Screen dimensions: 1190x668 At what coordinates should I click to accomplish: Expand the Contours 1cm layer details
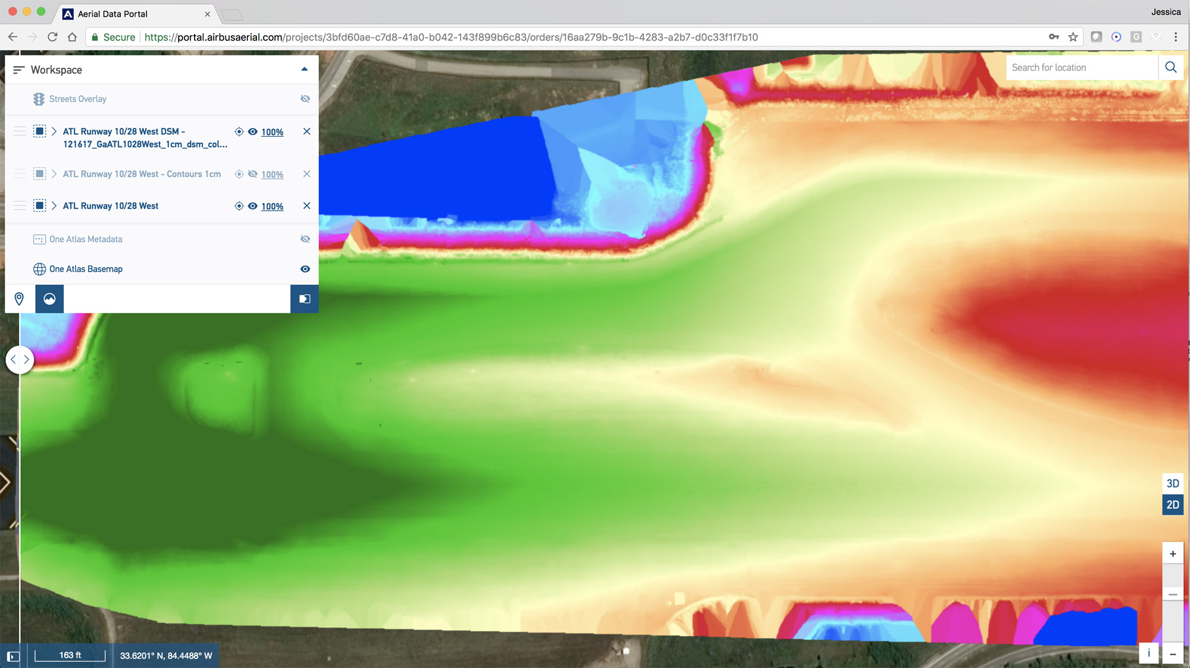[x=53, y=174]
